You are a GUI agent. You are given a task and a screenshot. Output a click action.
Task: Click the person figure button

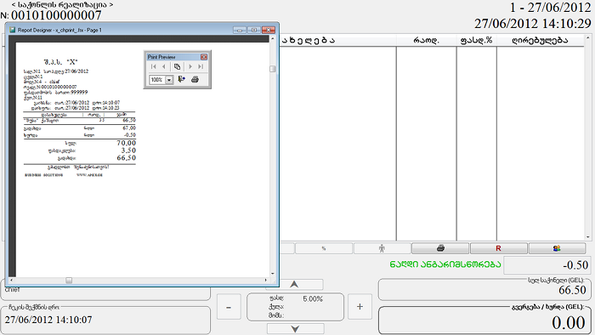(x=382, y=248)
